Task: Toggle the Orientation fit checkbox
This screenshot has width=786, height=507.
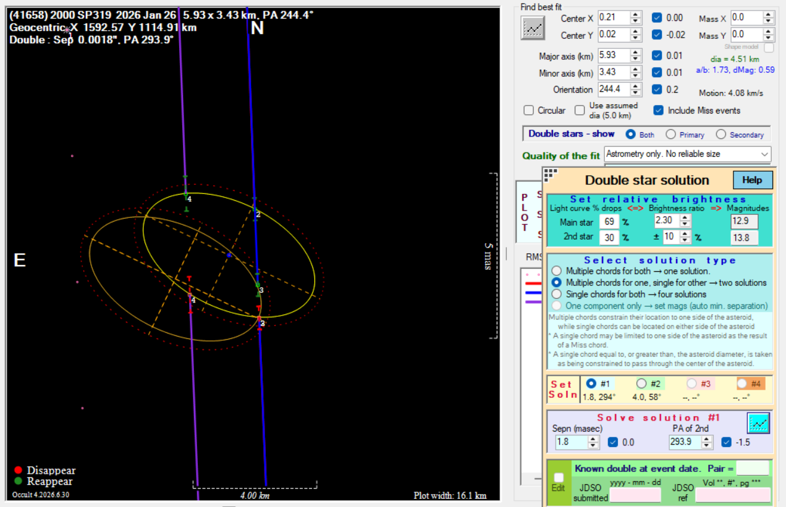Action: click(x=657, y=90)
